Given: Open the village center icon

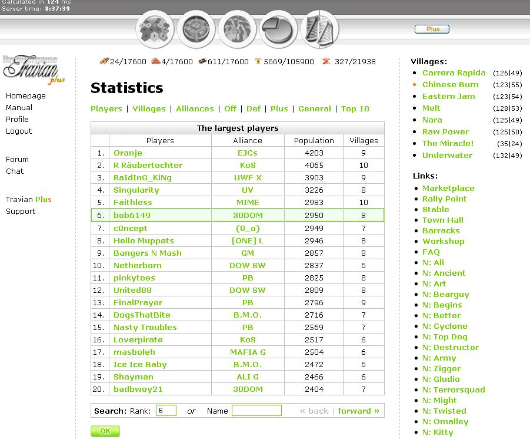Looking at the screenshot, I should (196, 29).
